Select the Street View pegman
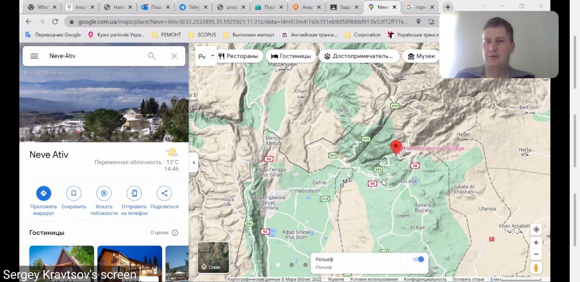The image size is (580, 282). point(536,268)
